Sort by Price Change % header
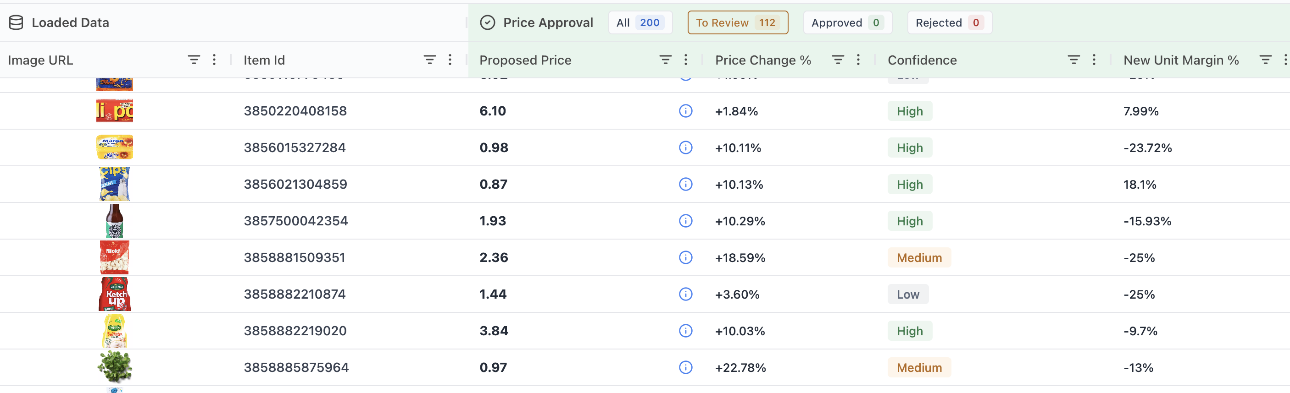Screen dimensions: 1290x393 coord(763,60)
